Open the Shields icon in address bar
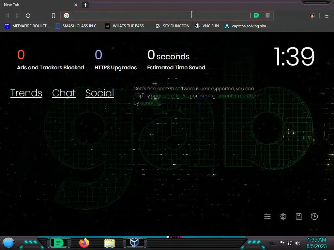 coord(268,15)
